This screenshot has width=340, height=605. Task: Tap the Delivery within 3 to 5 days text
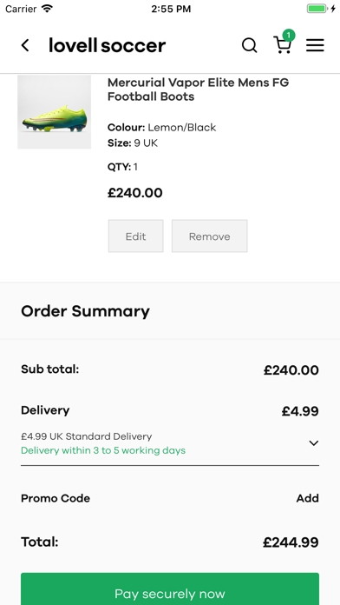tap(103, 450)
